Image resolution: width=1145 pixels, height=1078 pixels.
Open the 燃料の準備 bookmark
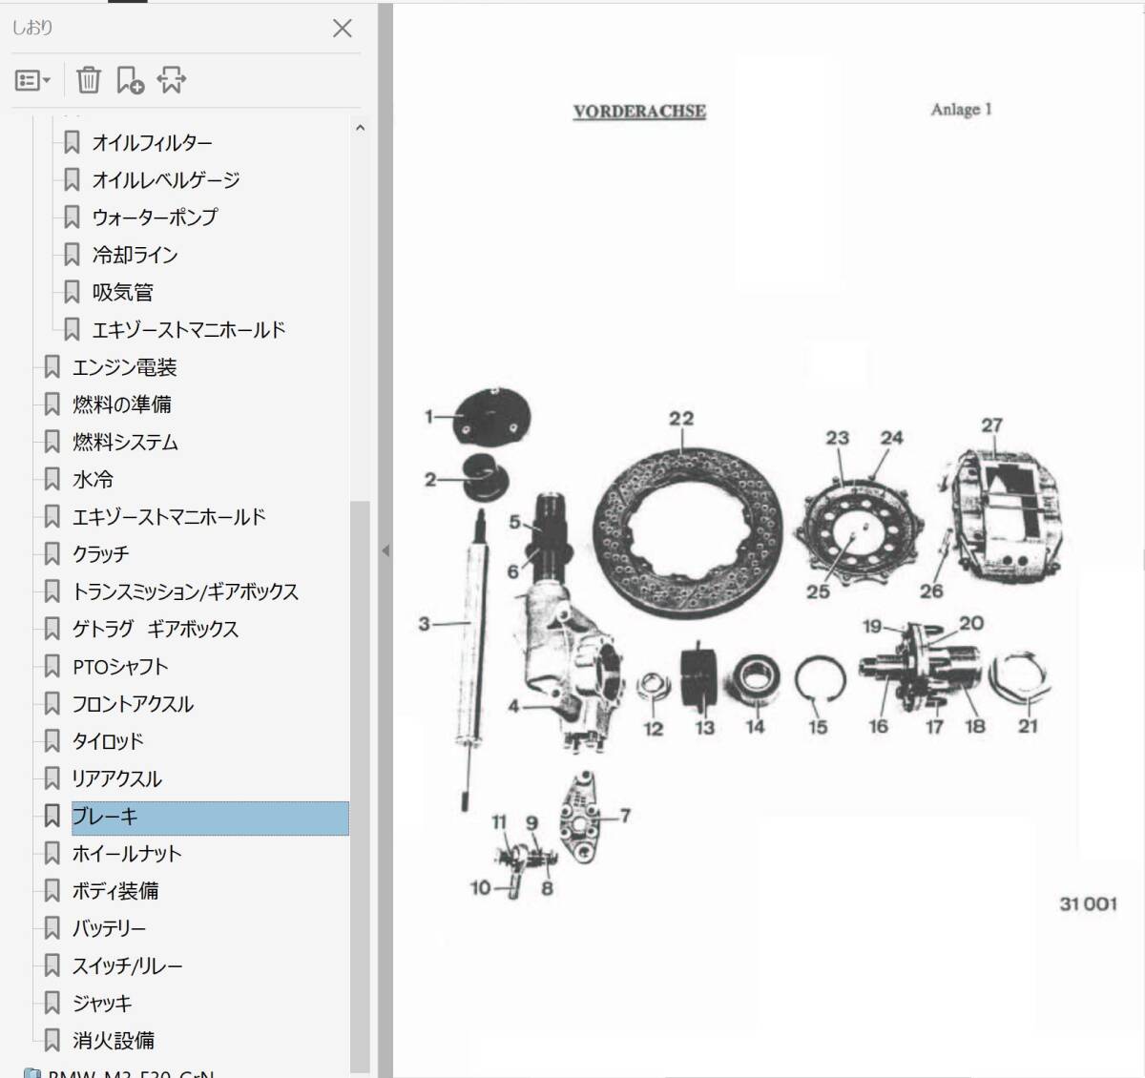[122, 404]
